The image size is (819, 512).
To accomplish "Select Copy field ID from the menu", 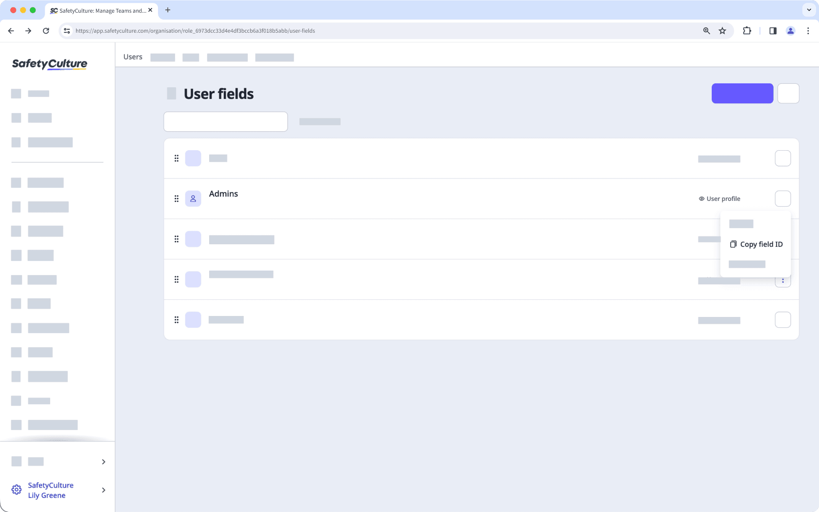I will (761, 244).
